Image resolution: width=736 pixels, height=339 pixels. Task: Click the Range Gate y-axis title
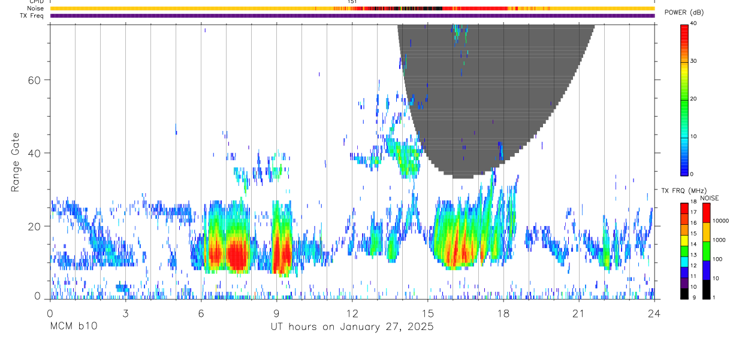pos(15,162)
